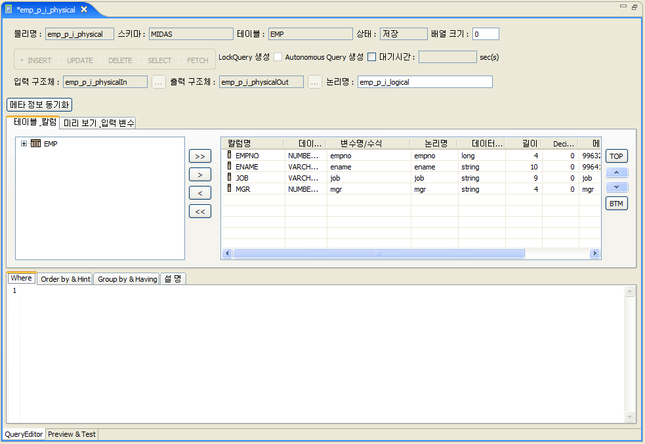Screen dimensions: 645x444
Task: Open the 출력 구조체 browse (...) button
Action: pos(314,81)
